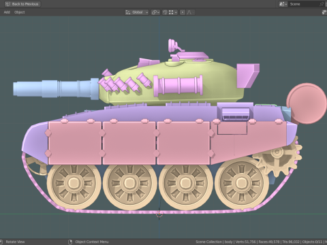Click the 3D cursor at the world origin

[159, 214]
